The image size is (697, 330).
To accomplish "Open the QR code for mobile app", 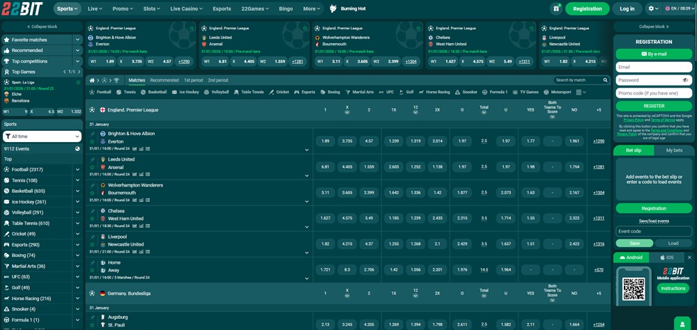I will point(634,289).
